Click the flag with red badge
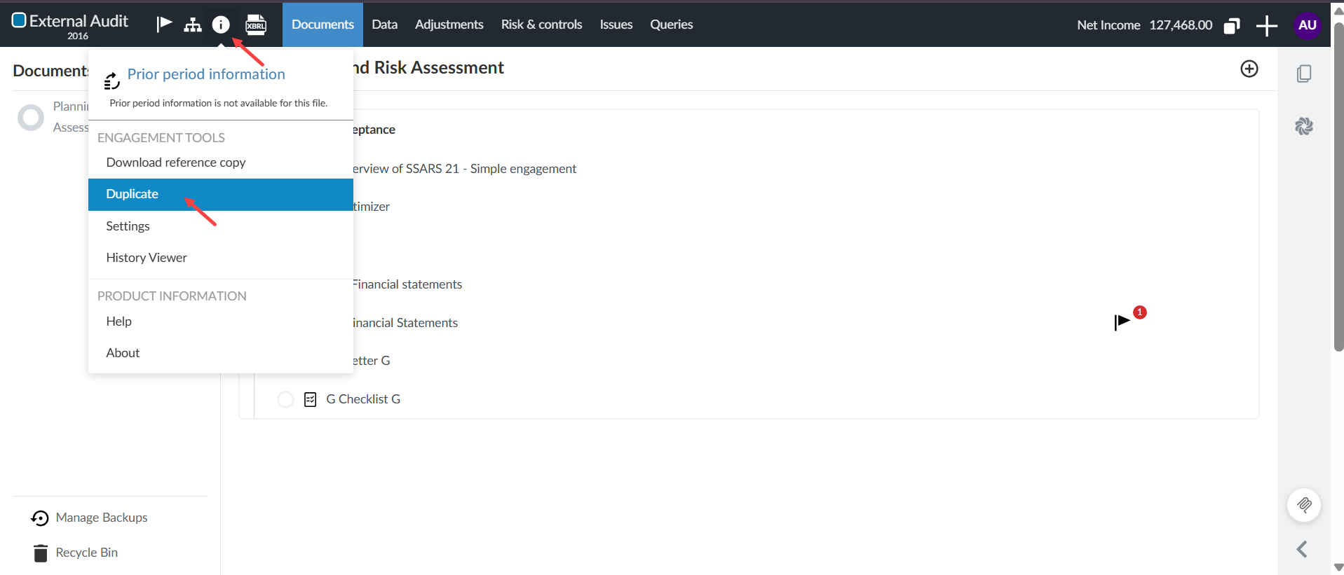 point(1123,321)
